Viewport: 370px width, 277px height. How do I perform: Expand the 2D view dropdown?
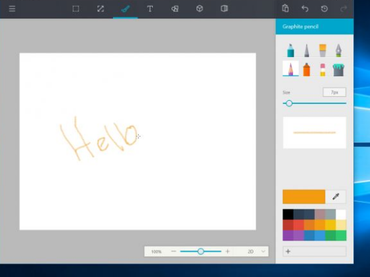(256, 252)
